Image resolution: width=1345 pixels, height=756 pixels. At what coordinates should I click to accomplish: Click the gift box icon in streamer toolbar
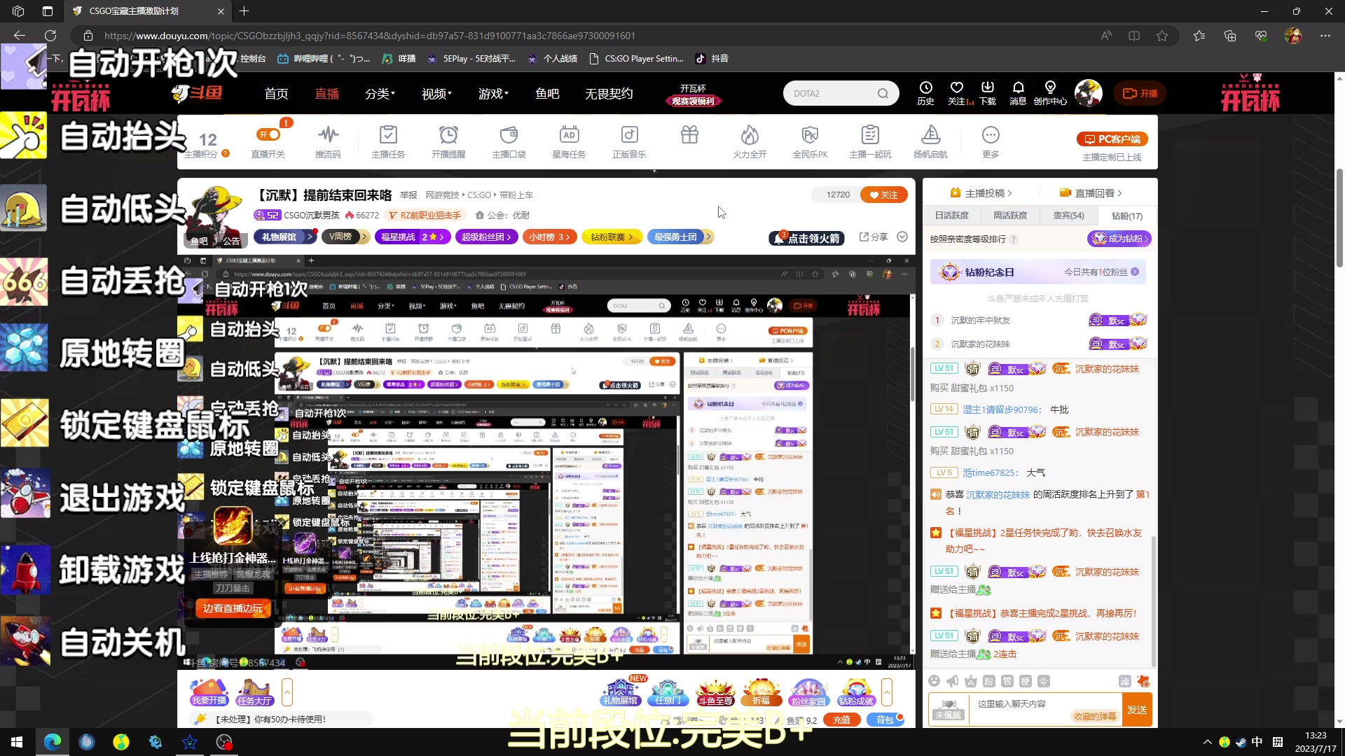(x=689, y=134)
